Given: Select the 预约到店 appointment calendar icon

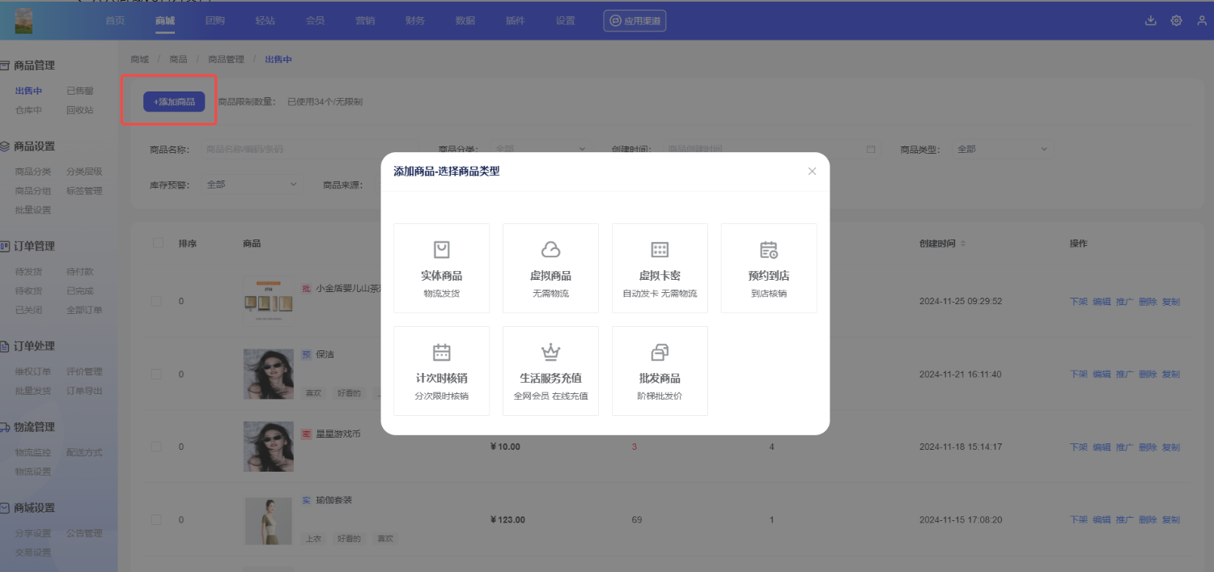Looking at the screenshot, I should tap(769, 249).
